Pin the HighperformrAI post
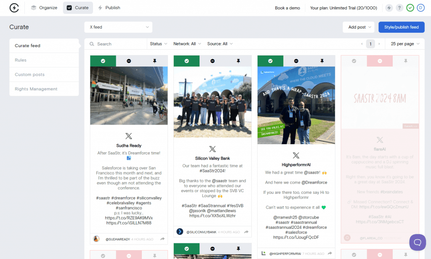This screenshot has height=259, width=431. click(x=322, y=61)
